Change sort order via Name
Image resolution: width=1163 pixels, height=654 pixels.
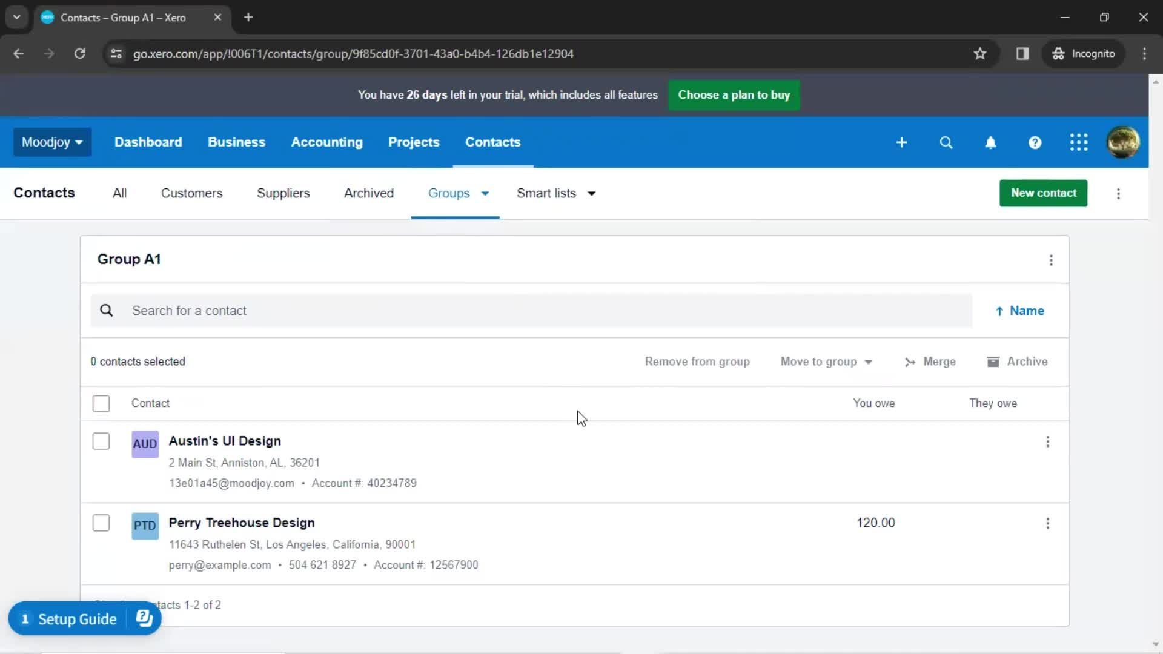click(1020, 311)
